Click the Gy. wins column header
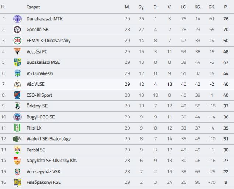 141,7
